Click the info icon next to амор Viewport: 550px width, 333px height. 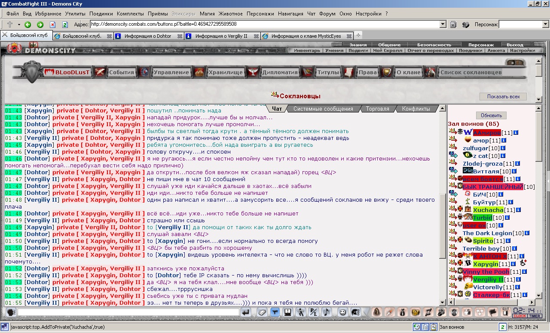[x=504, y=140]
